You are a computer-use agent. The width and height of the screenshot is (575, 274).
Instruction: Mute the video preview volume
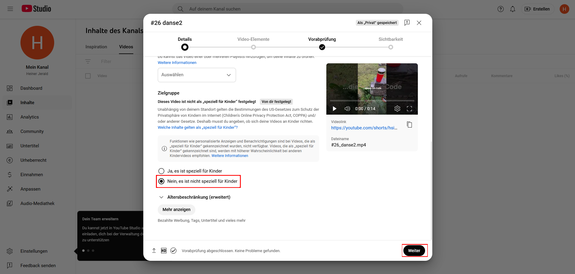click(347, 109)
